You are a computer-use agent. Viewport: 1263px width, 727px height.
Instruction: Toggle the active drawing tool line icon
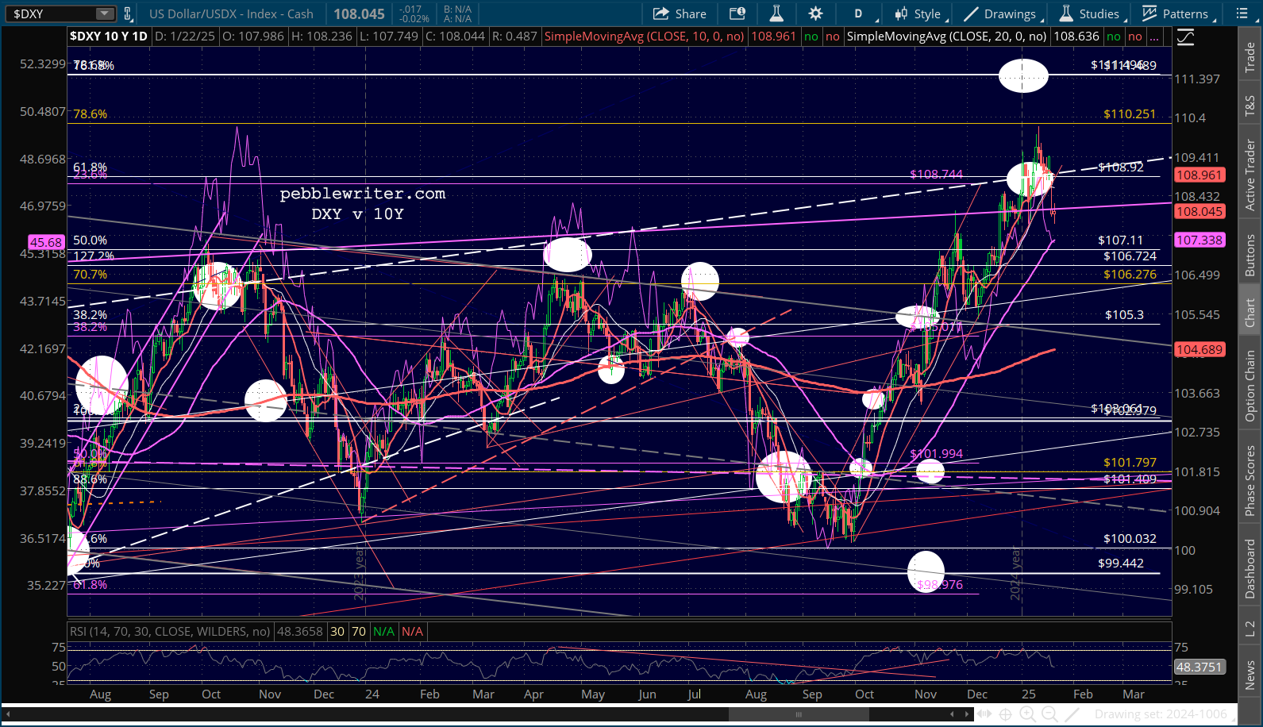(x=1072, y=714)
